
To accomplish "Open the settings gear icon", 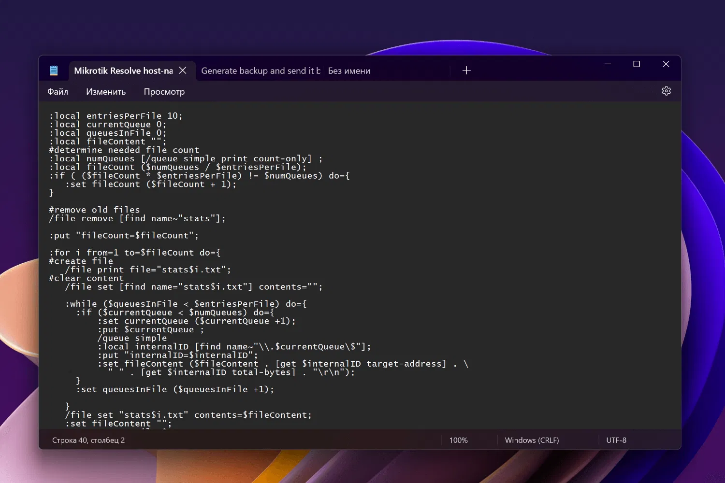I will tap(666, 91).
